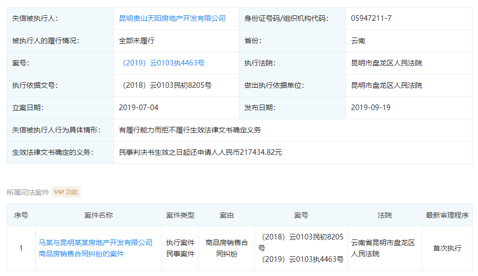Viewport: 478px width, 276px height.
Task: Click the blue (2019)云0103执4463号 case number link
Action: [162, 63]
